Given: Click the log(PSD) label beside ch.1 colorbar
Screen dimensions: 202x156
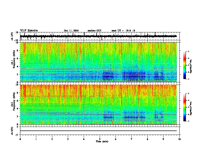Looking at the screenshot, I should point(191,67).
